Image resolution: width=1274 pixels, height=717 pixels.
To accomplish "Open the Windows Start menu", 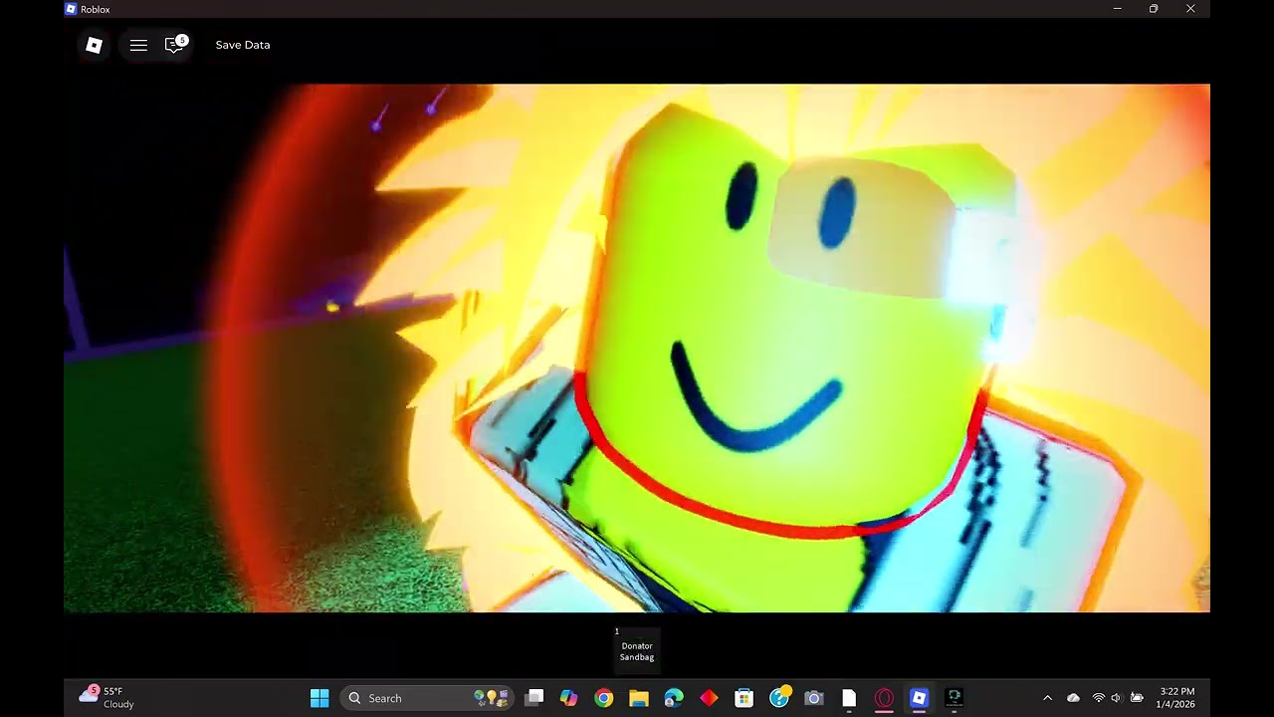I will tap(319, 698).
